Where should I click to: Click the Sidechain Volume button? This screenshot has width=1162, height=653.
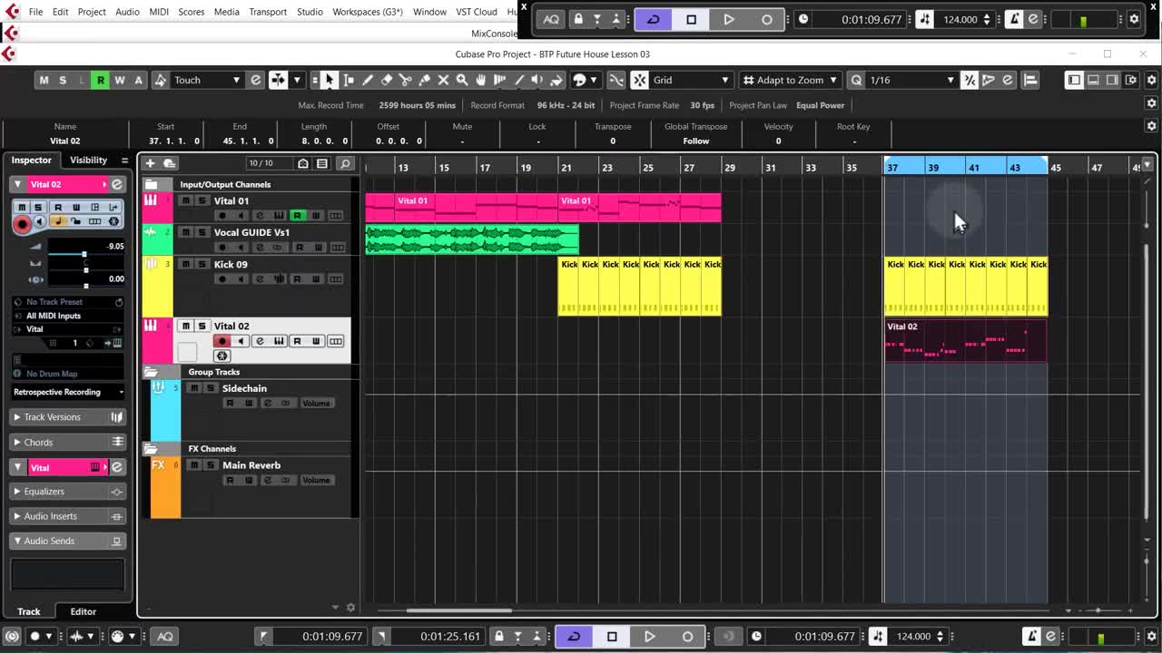click(x=316, y=403)
